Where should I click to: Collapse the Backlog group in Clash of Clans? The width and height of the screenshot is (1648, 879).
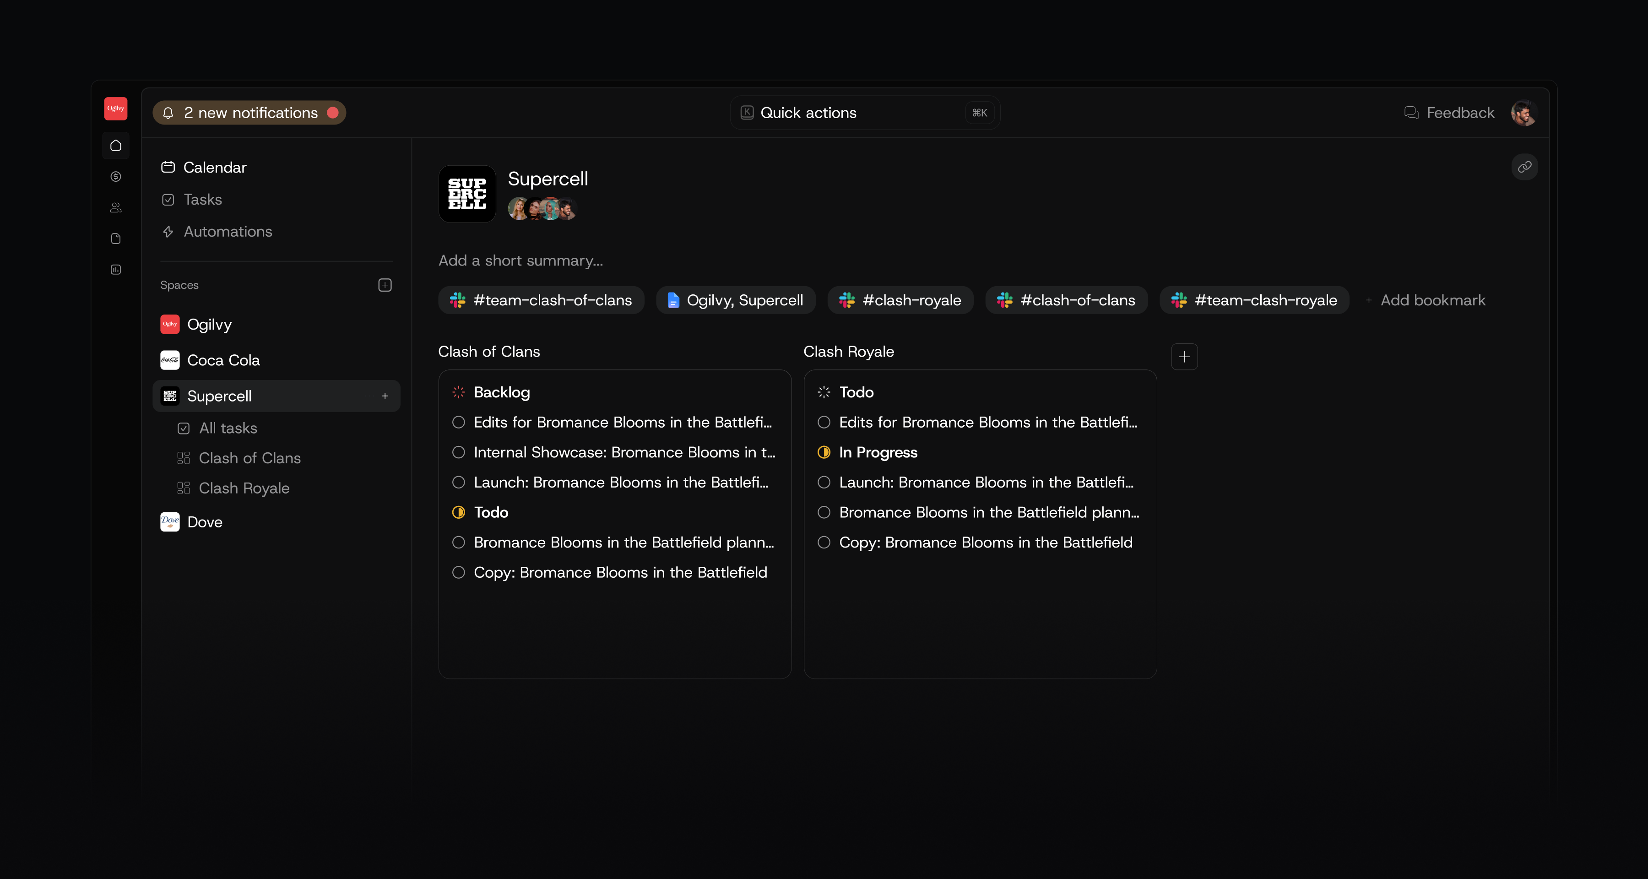tap(502, 392)
